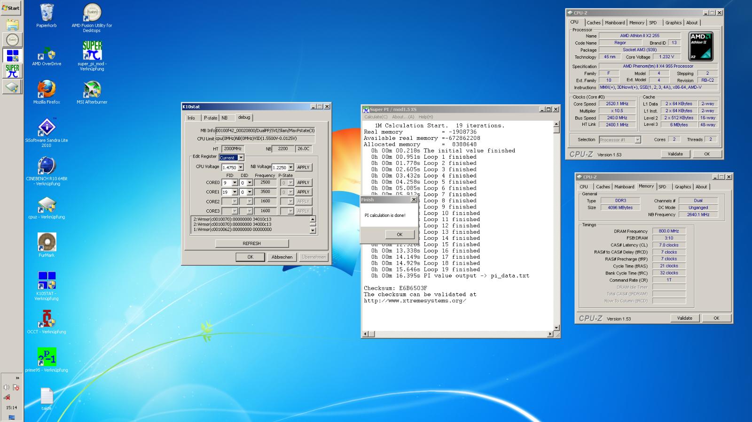This screenshot has width=752, height=422.
Task: Click the taskbar clock showing 15:14
Action: click(x=12, y=407)
